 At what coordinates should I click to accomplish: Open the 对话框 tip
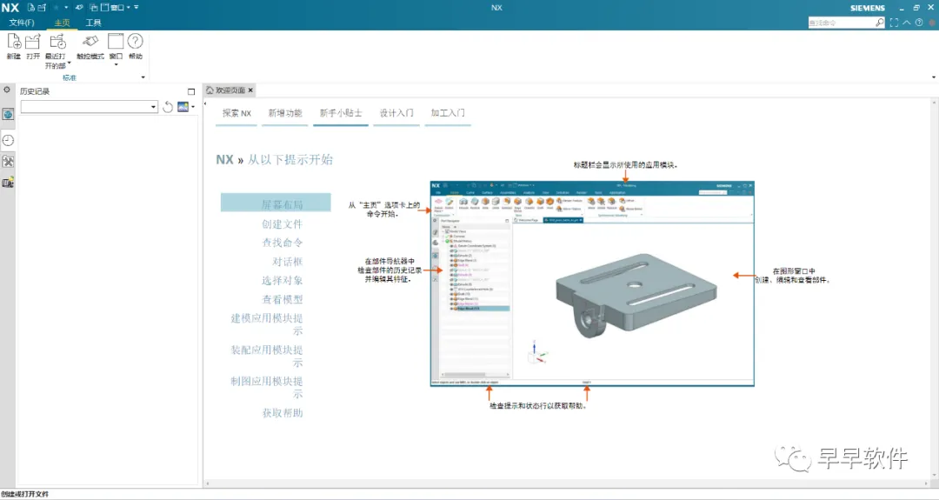coord(288,262)
